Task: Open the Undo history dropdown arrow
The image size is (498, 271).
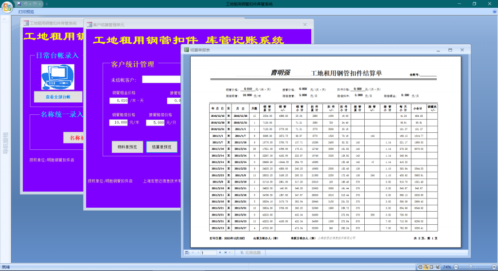Action: pyautogui.click(x=30, y=4)
